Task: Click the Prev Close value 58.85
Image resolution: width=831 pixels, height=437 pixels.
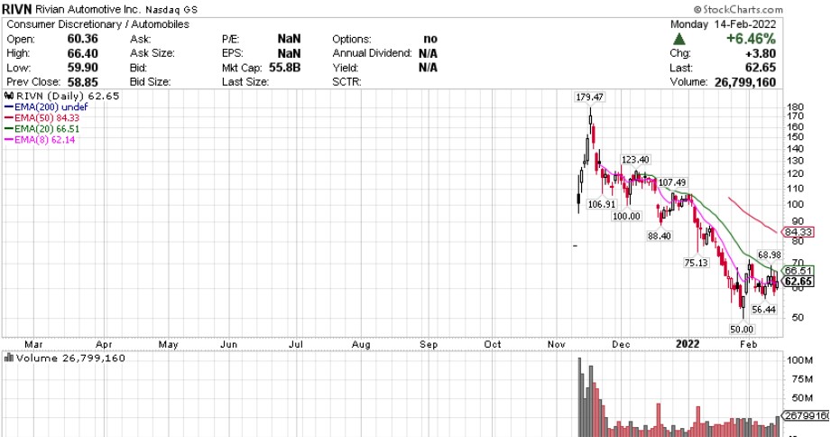Action: (x=83, y=82)
